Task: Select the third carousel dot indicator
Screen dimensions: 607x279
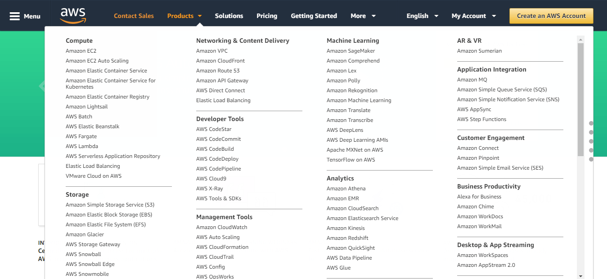Action: [591, 141]
